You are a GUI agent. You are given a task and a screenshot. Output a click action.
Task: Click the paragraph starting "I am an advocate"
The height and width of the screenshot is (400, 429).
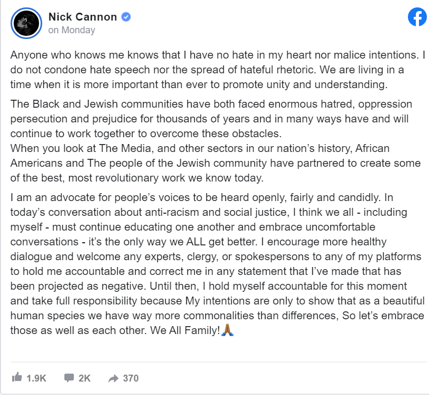217,264
